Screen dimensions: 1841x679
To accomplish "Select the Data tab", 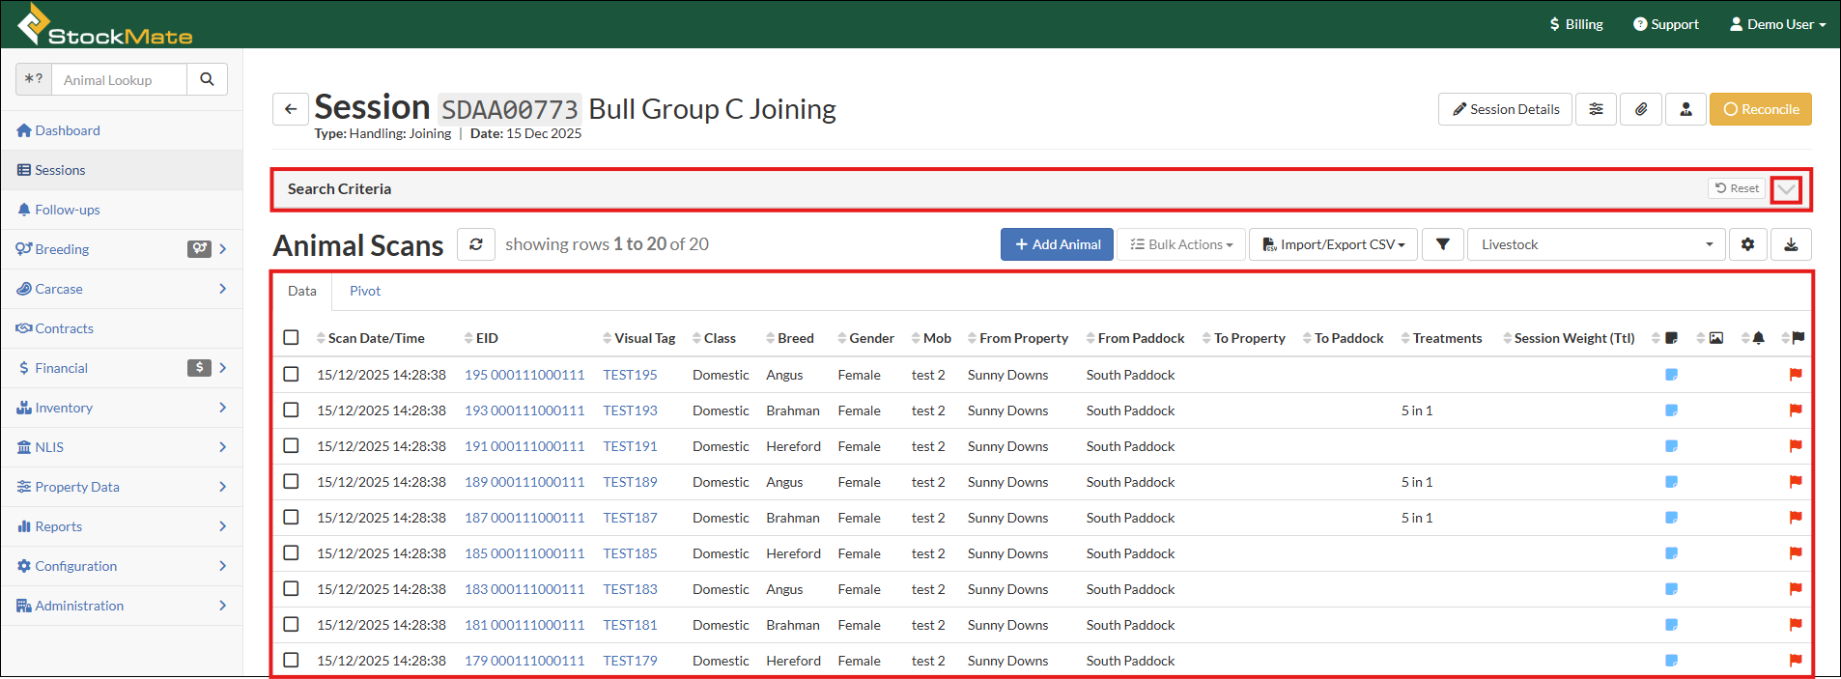I will tap(302, 291).
